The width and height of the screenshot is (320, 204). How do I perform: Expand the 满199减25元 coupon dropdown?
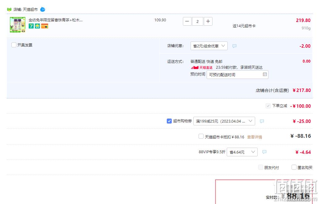[224, 121]
